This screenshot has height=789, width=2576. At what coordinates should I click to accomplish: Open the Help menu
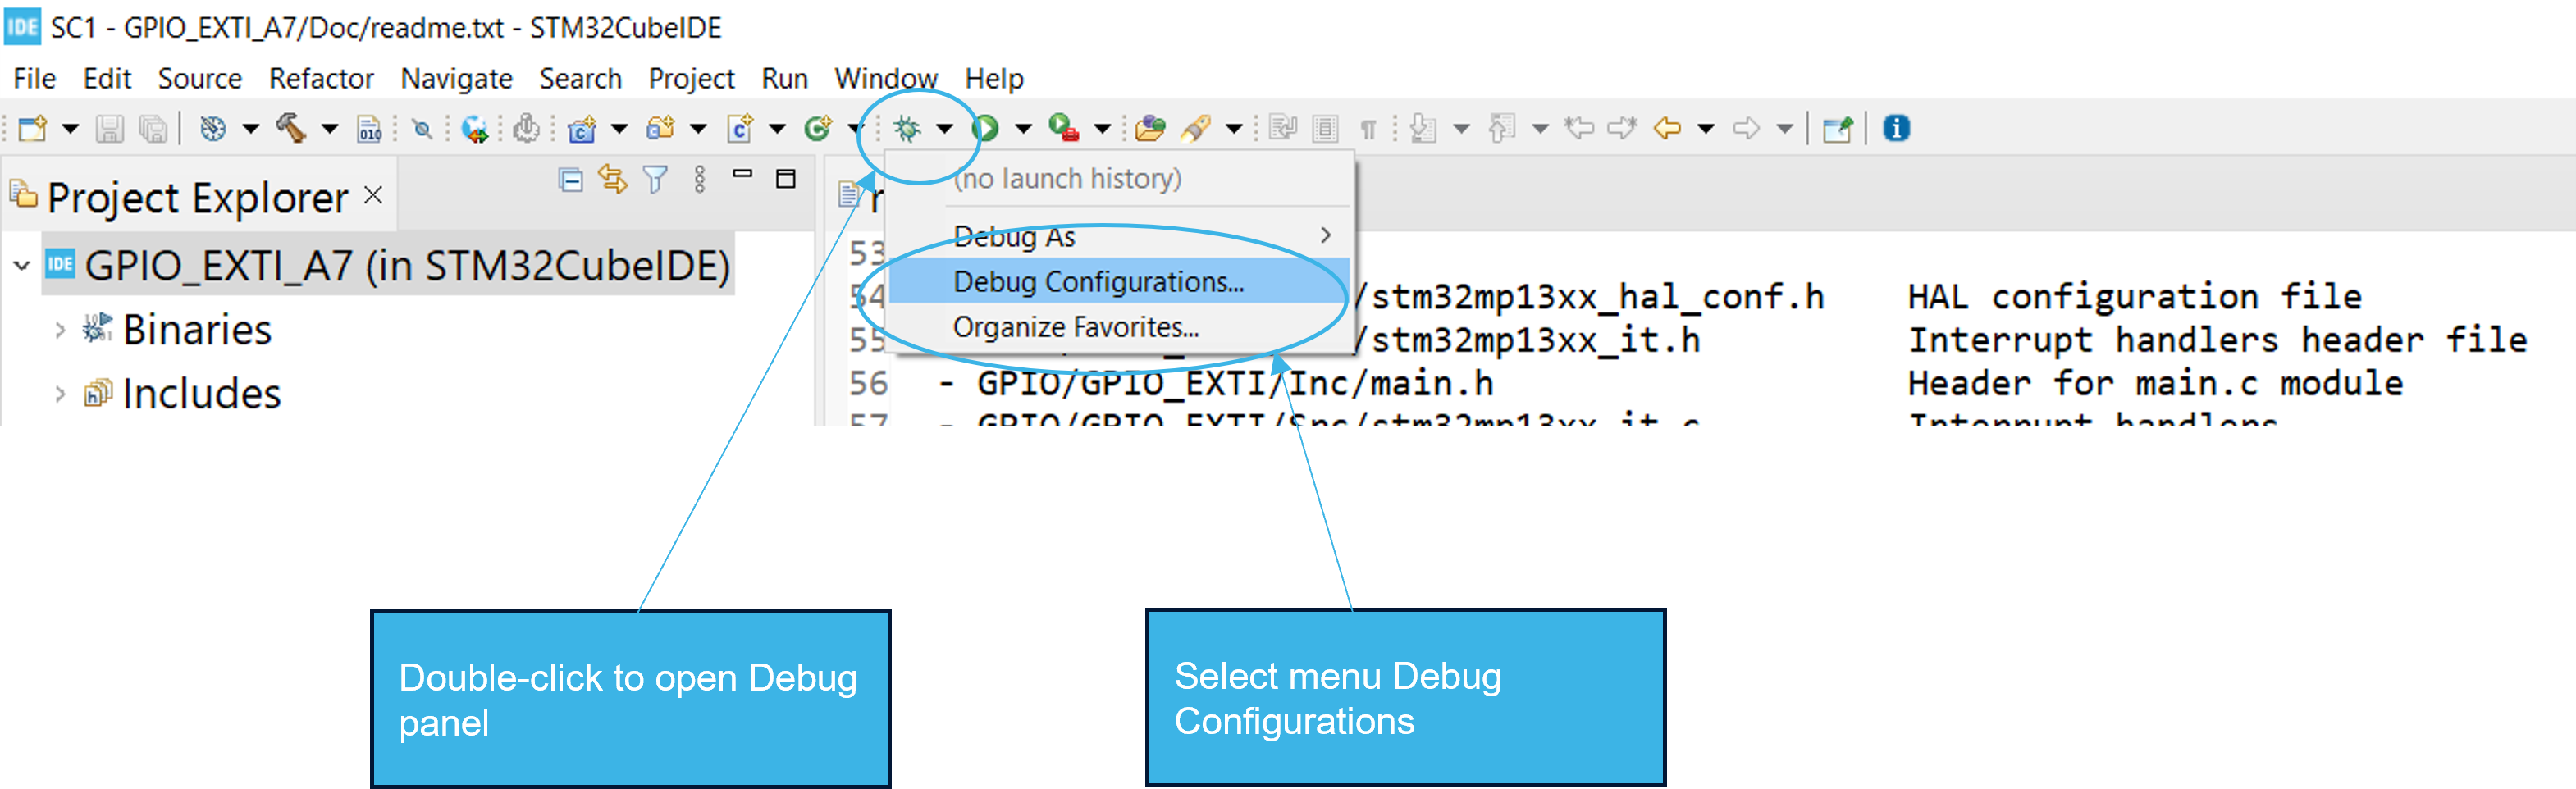pyautogui.click(x=994, y=78)
